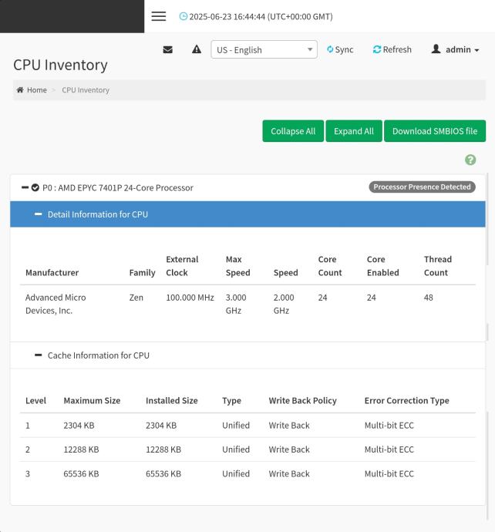Collapse the P0 AMD EPYC processor section
Image resolution: width=495 pixels, height=532 pixels.
coord(25,187)
